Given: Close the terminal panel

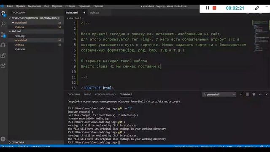Looking at the screenshot, I should 267,94.
